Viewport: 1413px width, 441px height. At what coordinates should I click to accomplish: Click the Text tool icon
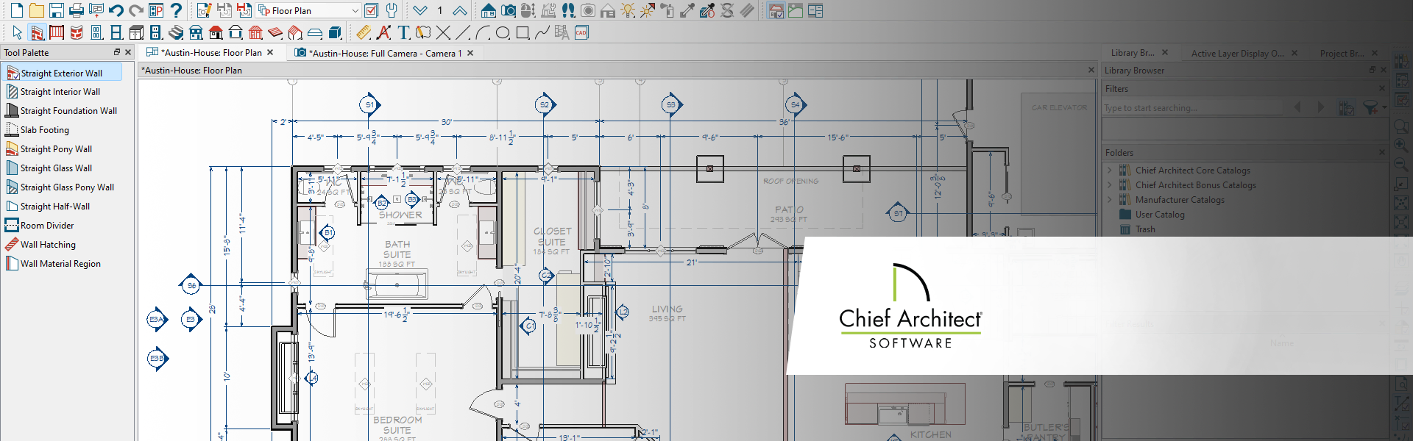(x=403, y=32)
